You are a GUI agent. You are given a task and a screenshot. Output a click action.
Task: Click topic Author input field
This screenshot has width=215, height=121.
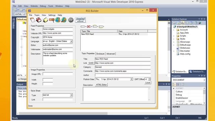pyautogui.click(x=123, y=75)
